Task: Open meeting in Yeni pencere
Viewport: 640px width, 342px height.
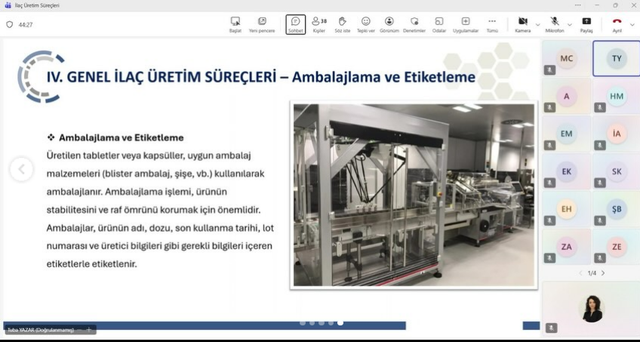Action: [262, 24]
